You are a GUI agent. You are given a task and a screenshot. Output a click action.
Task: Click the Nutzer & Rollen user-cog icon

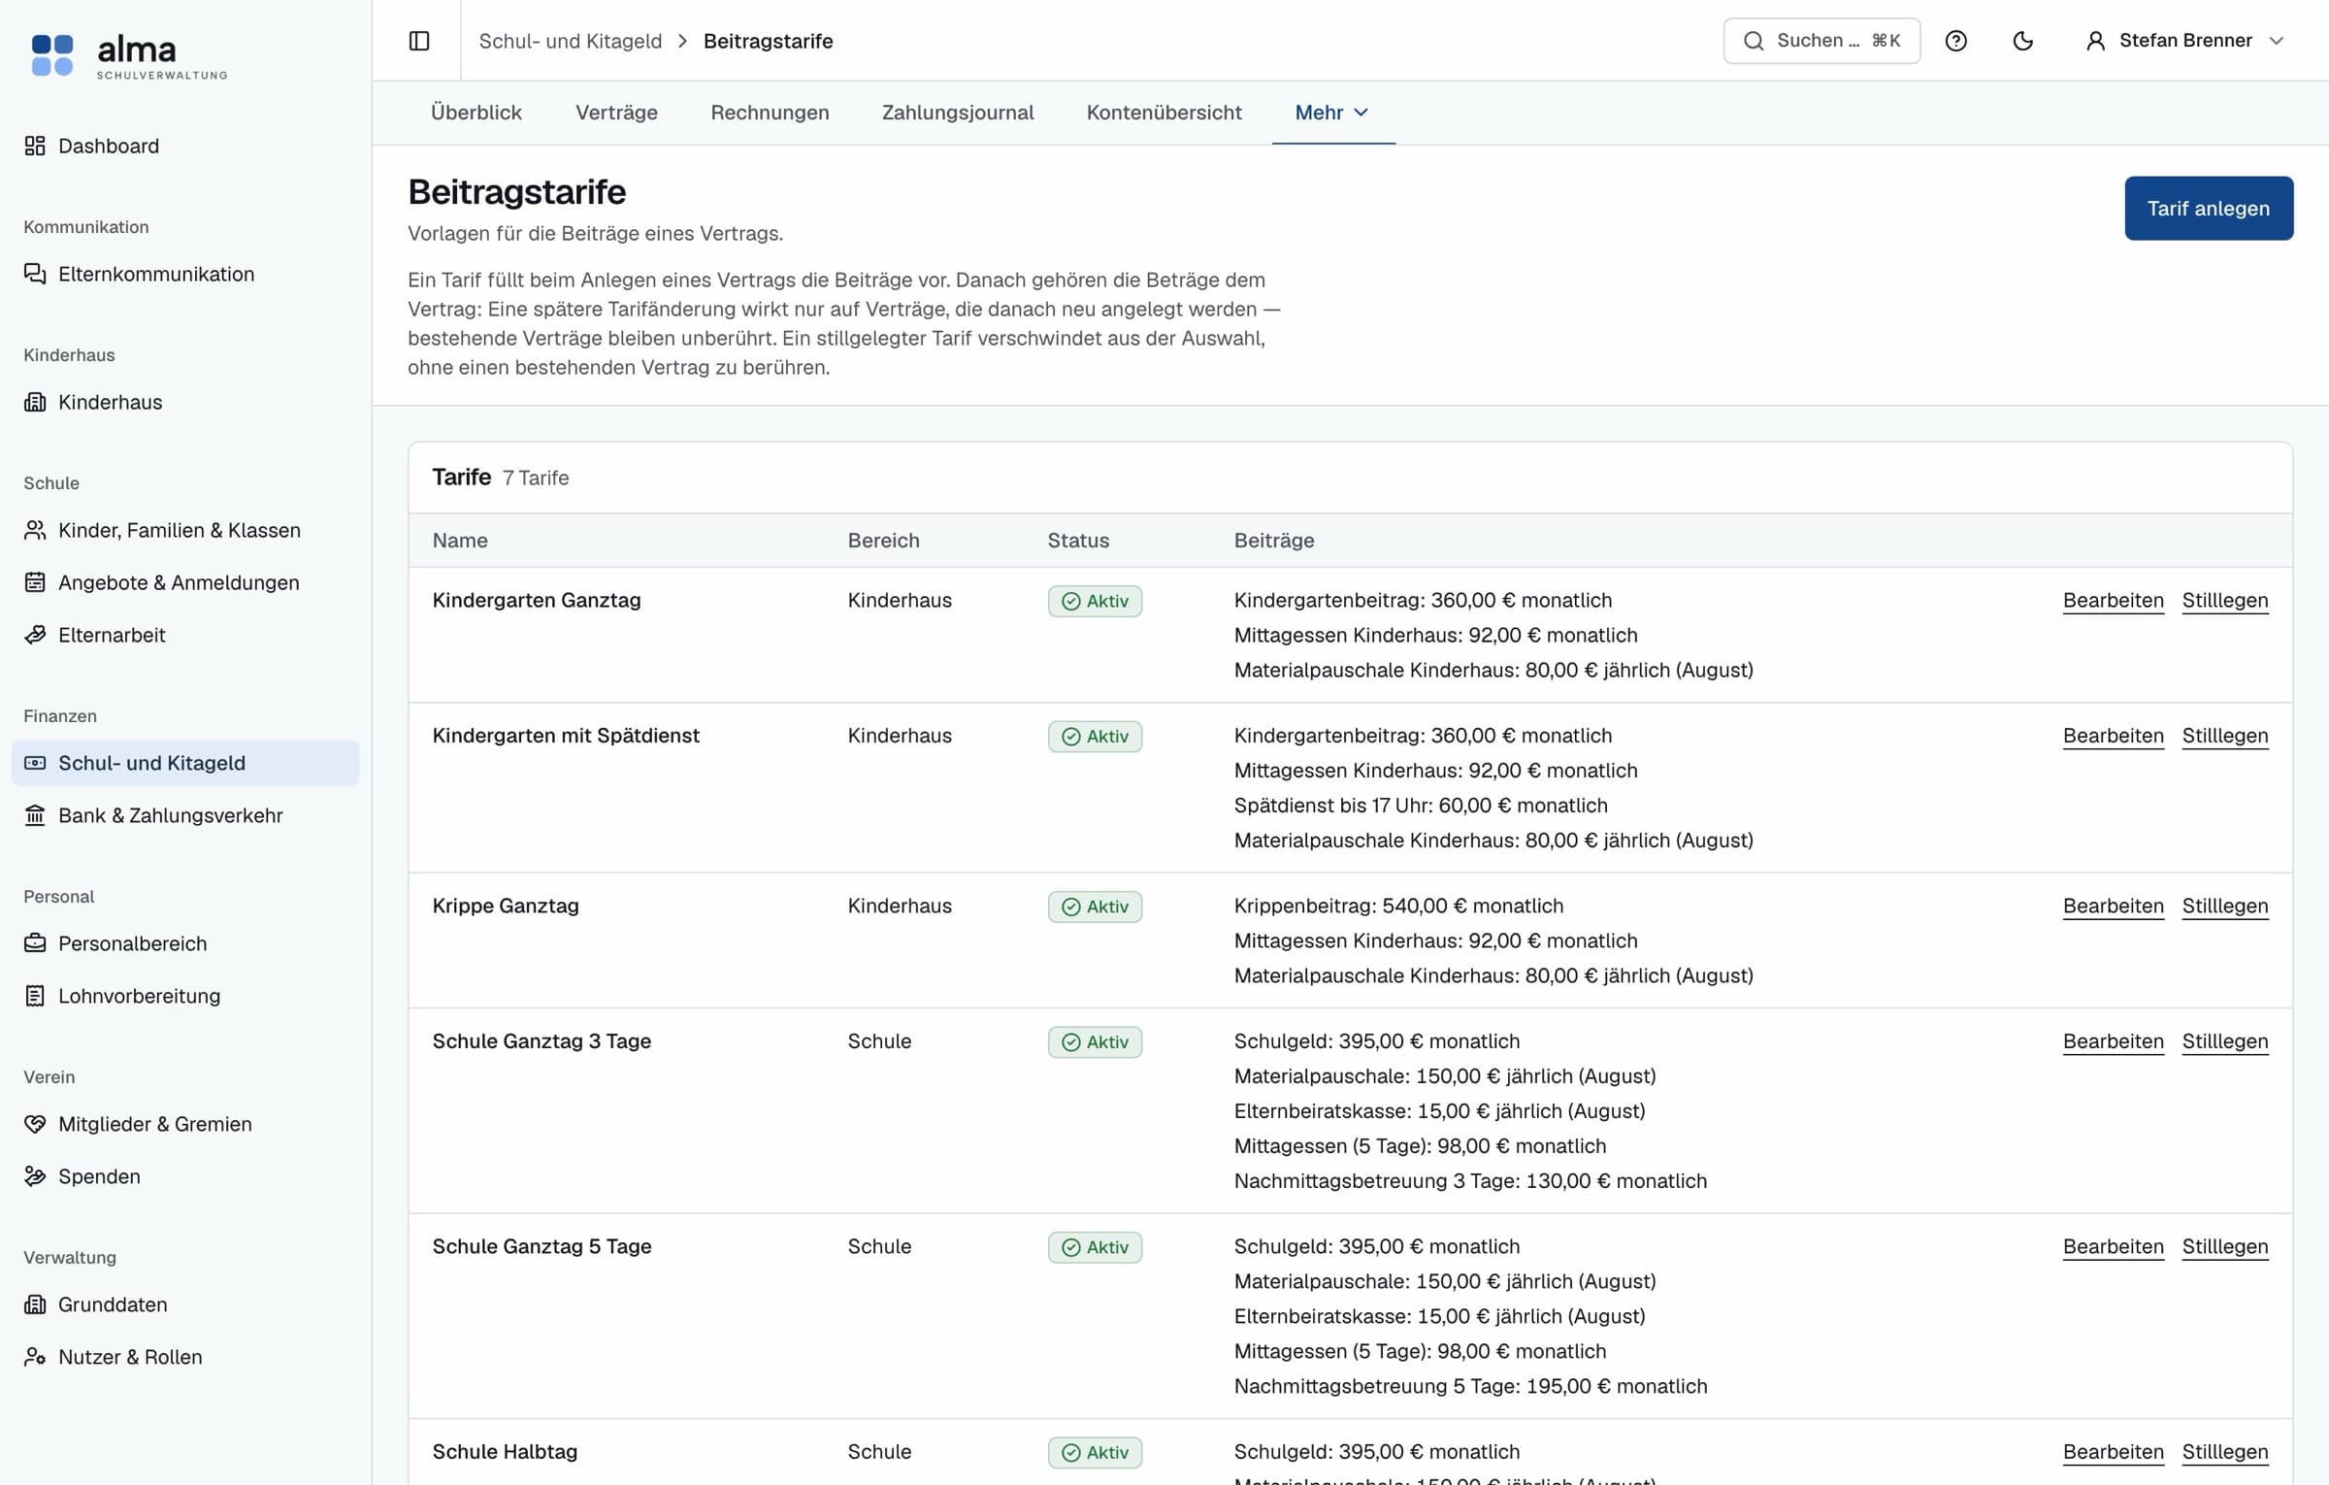click(x=35, y=1357)
